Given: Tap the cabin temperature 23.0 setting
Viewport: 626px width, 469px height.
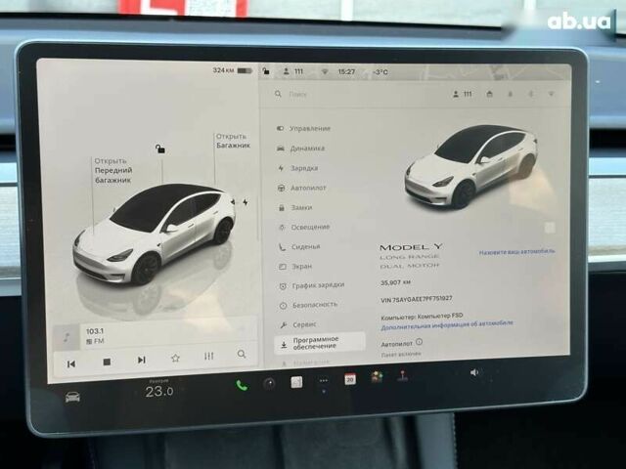Looking at the screenshot, I should tap(158, 392).
